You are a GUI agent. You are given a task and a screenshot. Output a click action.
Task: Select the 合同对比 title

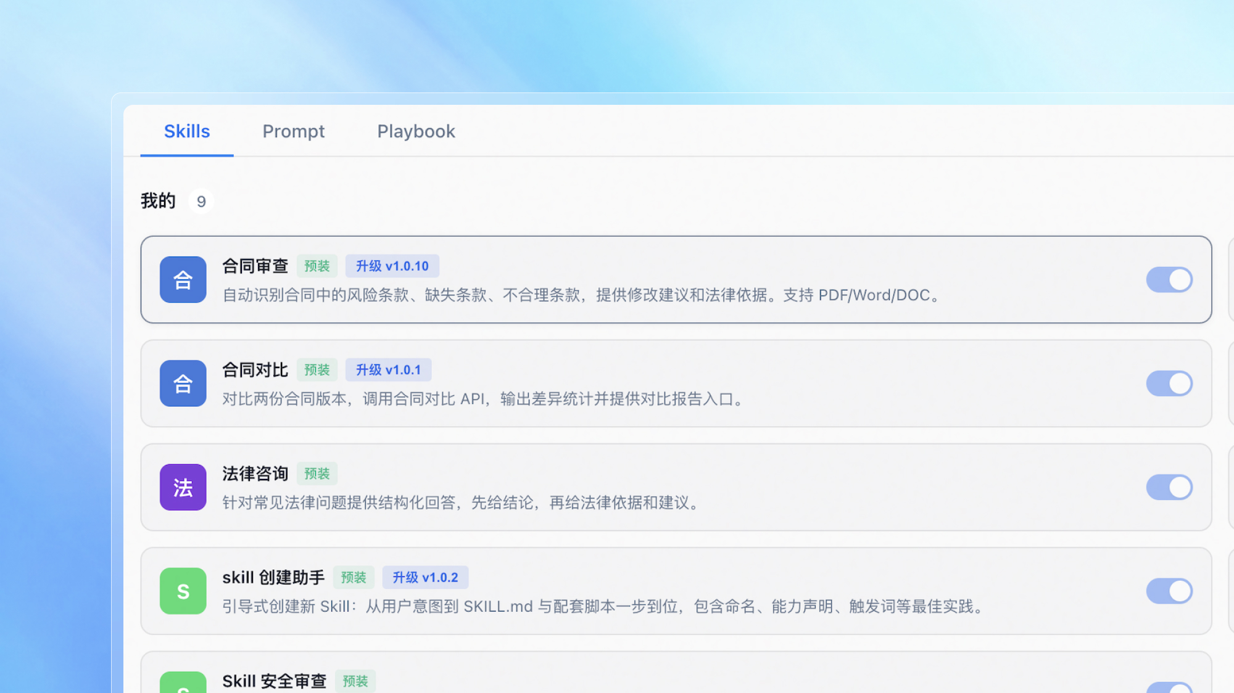255,370
